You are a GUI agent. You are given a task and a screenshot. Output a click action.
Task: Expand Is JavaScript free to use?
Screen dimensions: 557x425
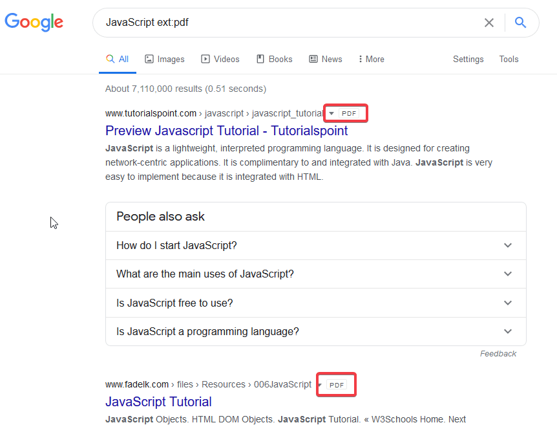(316, 303)
